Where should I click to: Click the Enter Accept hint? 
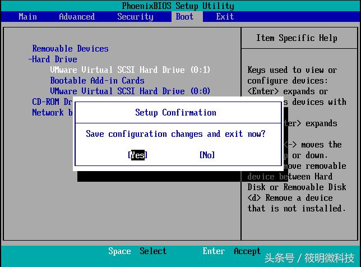(x=232, y=251)
